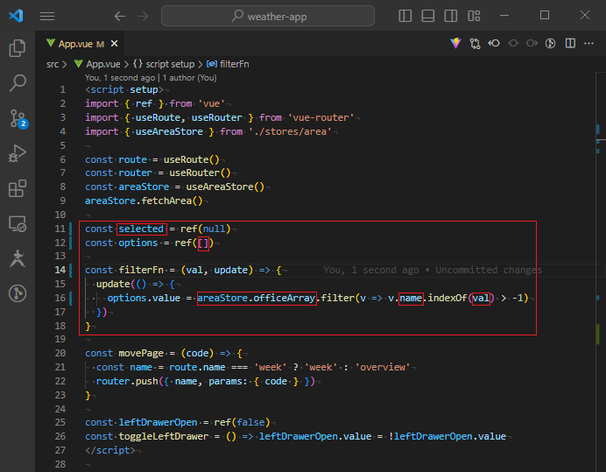The image size is (606, 472).
Task: Go forward with the right arrow
Action: click(143, 17)
